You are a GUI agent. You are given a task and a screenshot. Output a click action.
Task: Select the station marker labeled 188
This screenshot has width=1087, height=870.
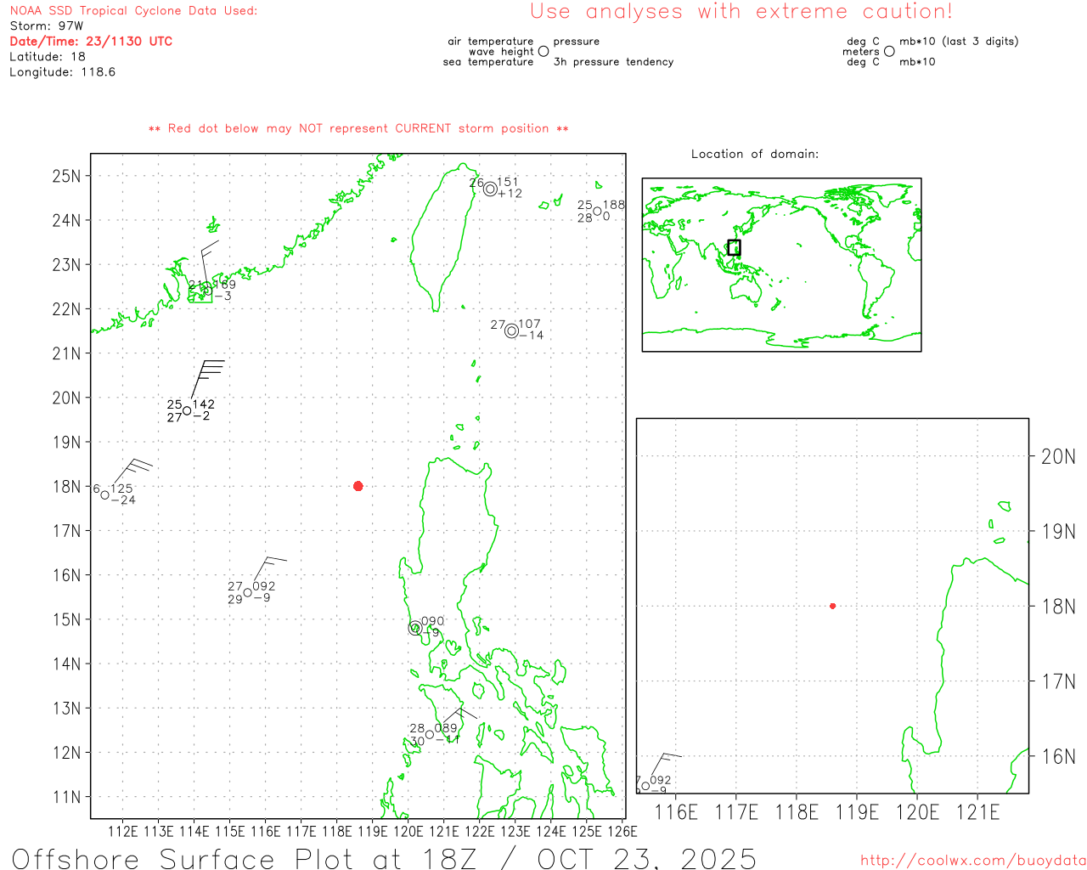point(597,212)
